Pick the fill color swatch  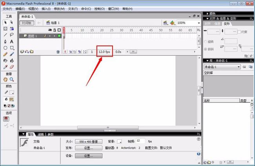(11, 99)
